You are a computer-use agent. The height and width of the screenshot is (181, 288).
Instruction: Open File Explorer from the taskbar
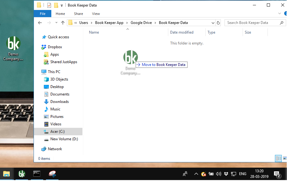point(7,174)
